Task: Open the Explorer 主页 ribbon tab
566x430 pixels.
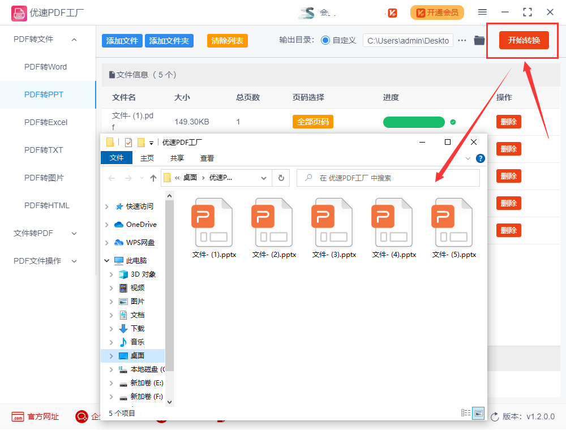Action: point(147,158)
